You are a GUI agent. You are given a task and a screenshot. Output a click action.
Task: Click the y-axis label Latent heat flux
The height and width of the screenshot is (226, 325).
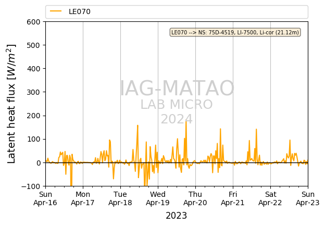[11, 104]
